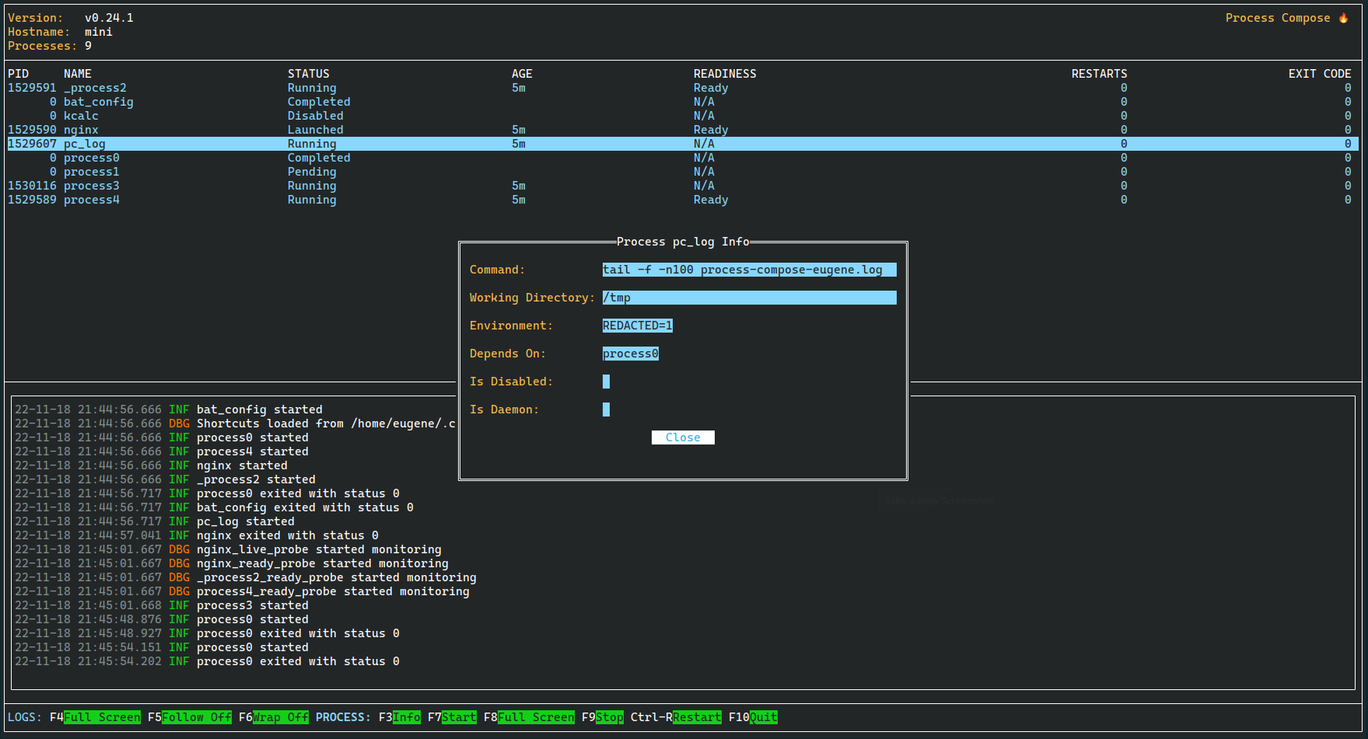Viewport: 1368px width, 739px height.
Task: Click Ctrl-R Restart shortcut
Action: (676, 717)
